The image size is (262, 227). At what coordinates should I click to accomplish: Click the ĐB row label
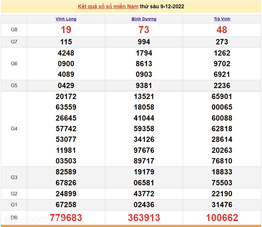[x=14, y=218]
